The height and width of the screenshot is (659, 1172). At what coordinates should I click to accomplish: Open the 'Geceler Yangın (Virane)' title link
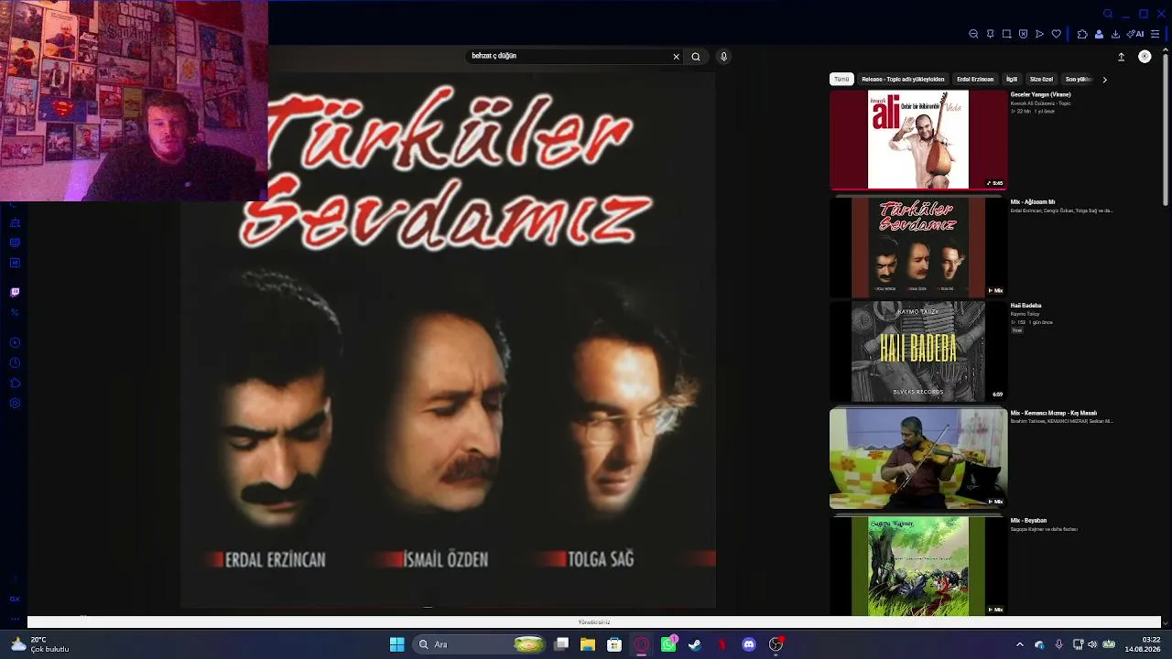coord(1040,95)
